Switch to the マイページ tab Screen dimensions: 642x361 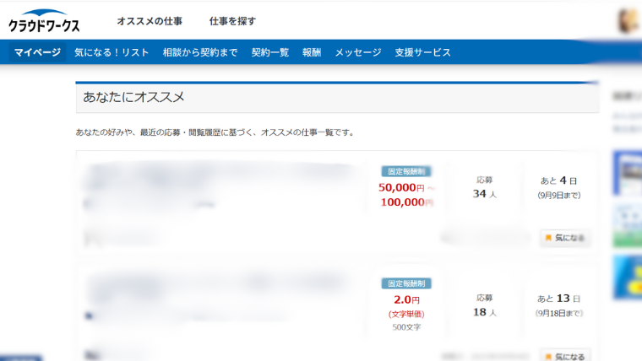coord(37,52)
